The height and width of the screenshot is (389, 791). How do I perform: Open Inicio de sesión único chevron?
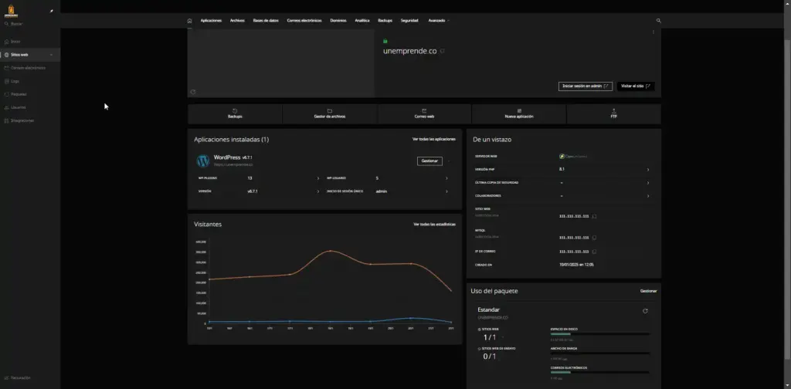coord(446,191)
